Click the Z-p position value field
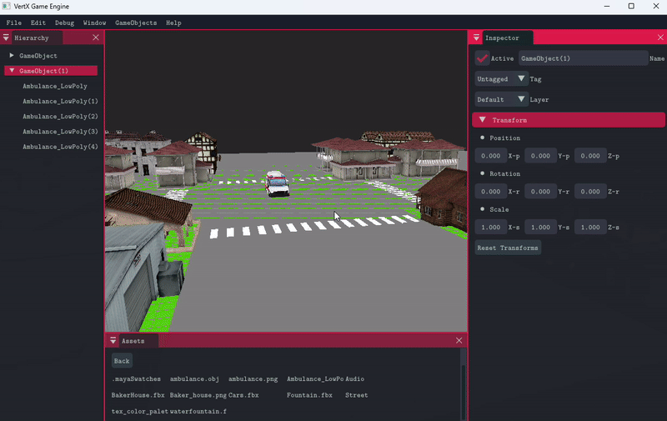 click(590, 156)
